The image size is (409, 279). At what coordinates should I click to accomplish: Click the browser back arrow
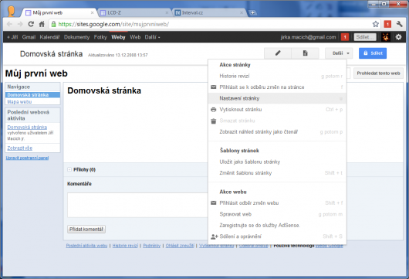10,24
